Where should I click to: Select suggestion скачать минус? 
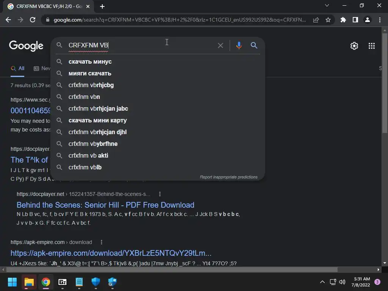pos(158,62)
